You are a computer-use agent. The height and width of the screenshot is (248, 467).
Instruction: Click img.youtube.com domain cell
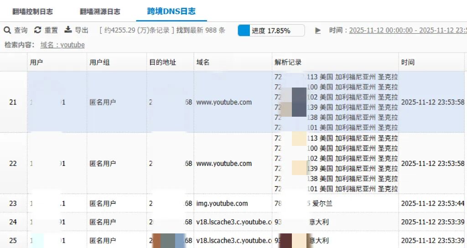(222, 203)
